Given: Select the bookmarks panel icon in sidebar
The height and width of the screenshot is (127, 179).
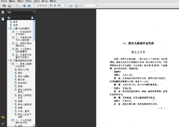Looking at the screenshot, I should [3, 19].
